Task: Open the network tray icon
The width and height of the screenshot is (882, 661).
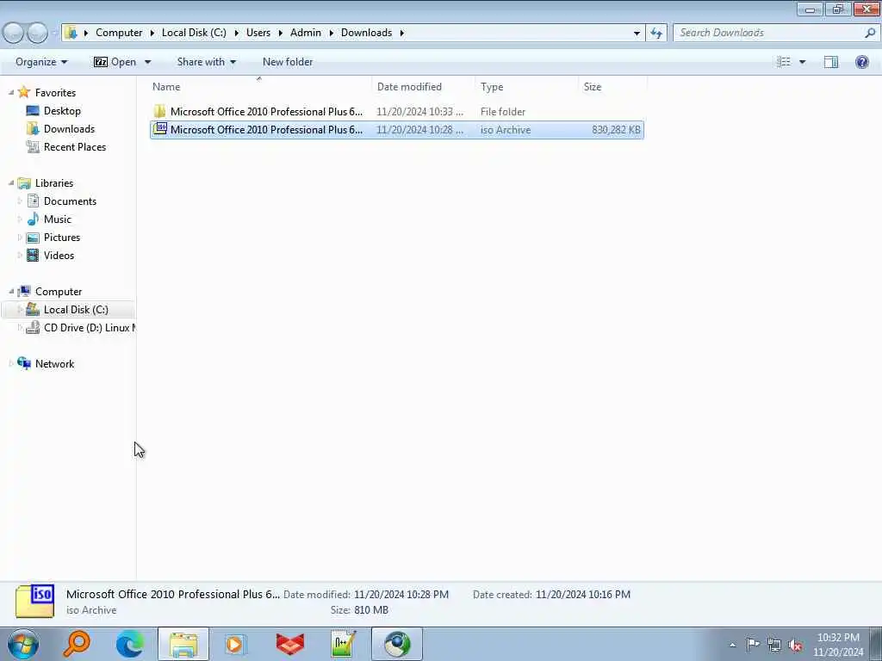Action: point(774,645)
